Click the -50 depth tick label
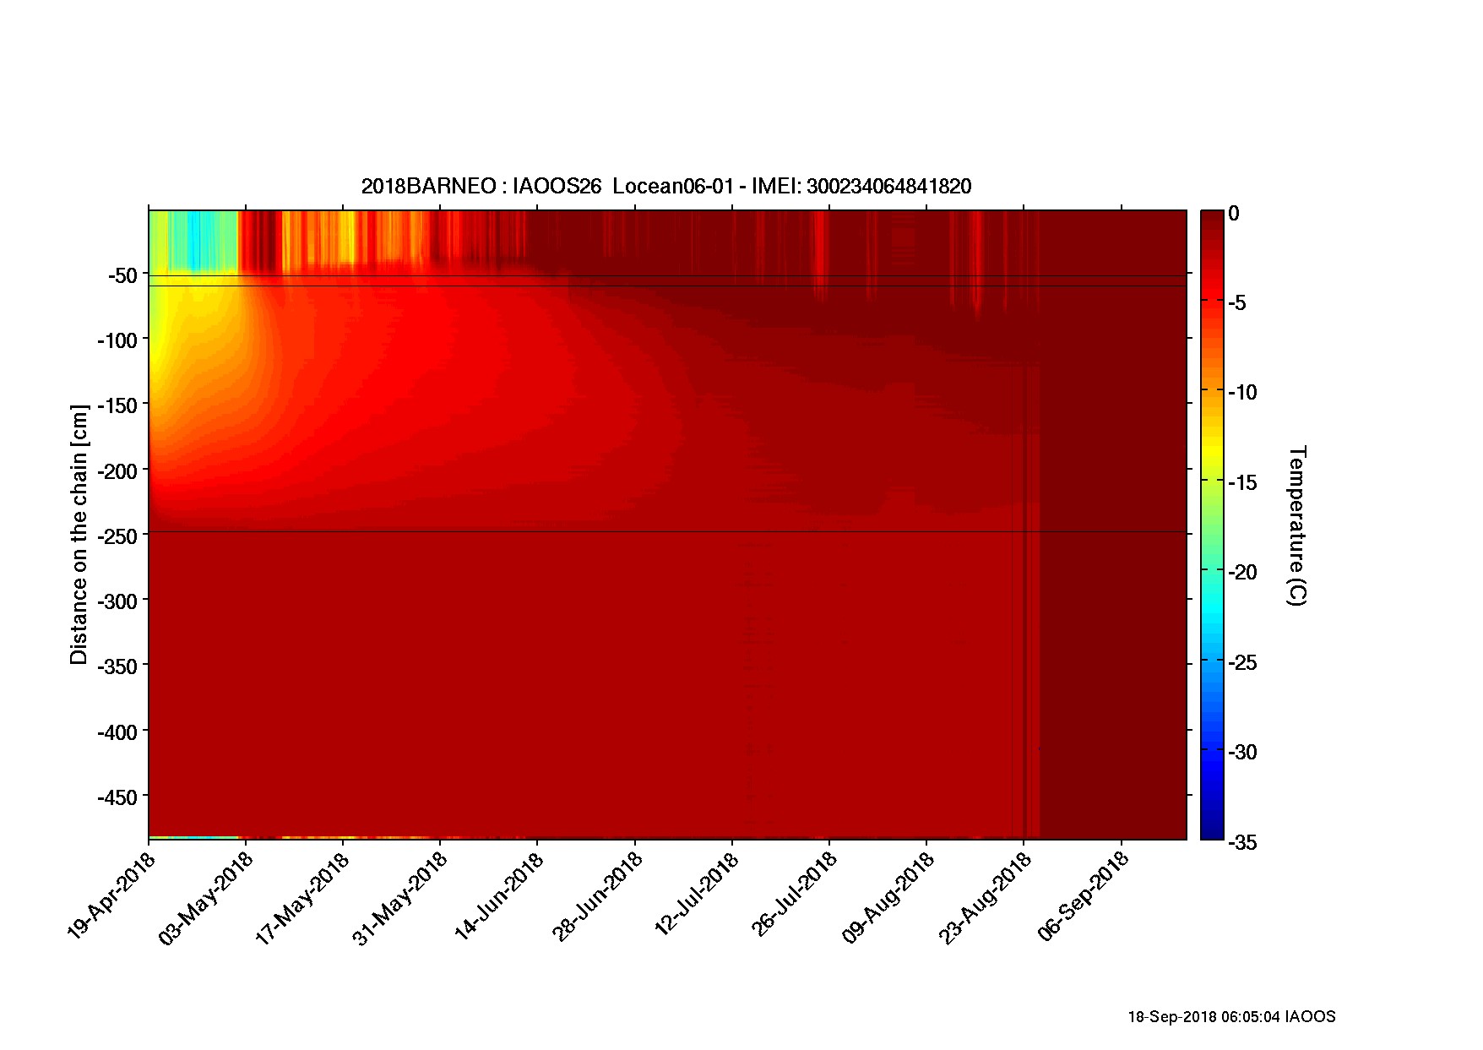 click(122, 275)
